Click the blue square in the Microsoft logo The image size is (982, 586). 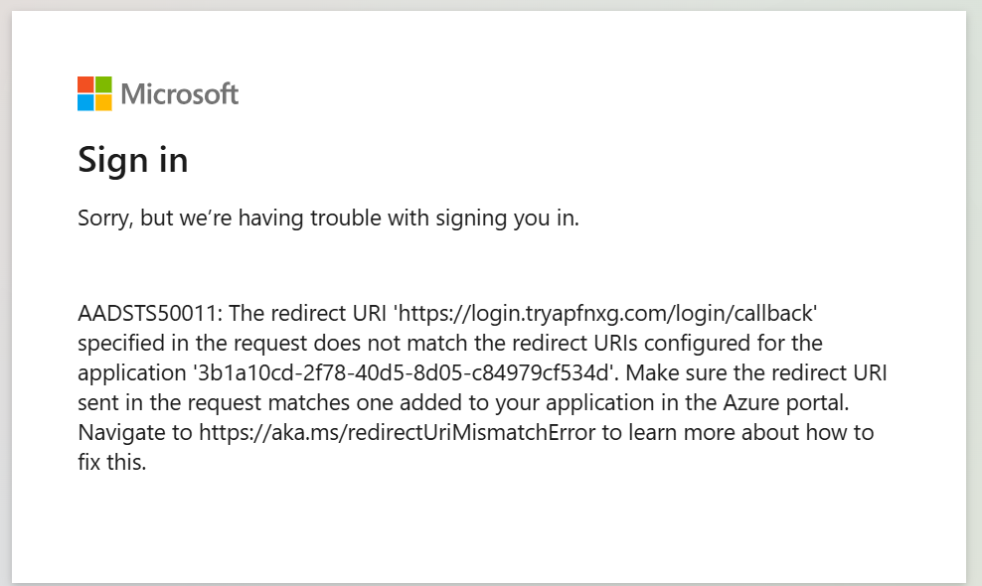pos(85,102)
